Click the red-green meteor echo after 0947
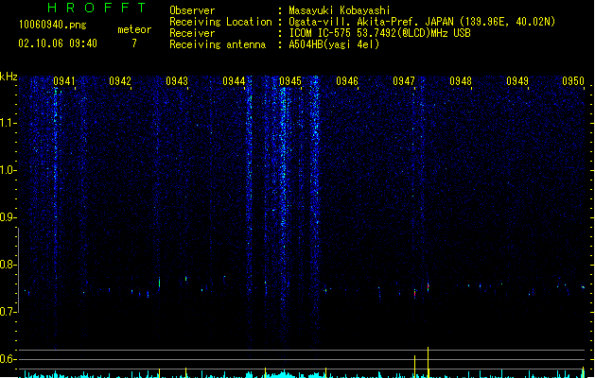This screenshot has height=378, width=595. point(428,287)
